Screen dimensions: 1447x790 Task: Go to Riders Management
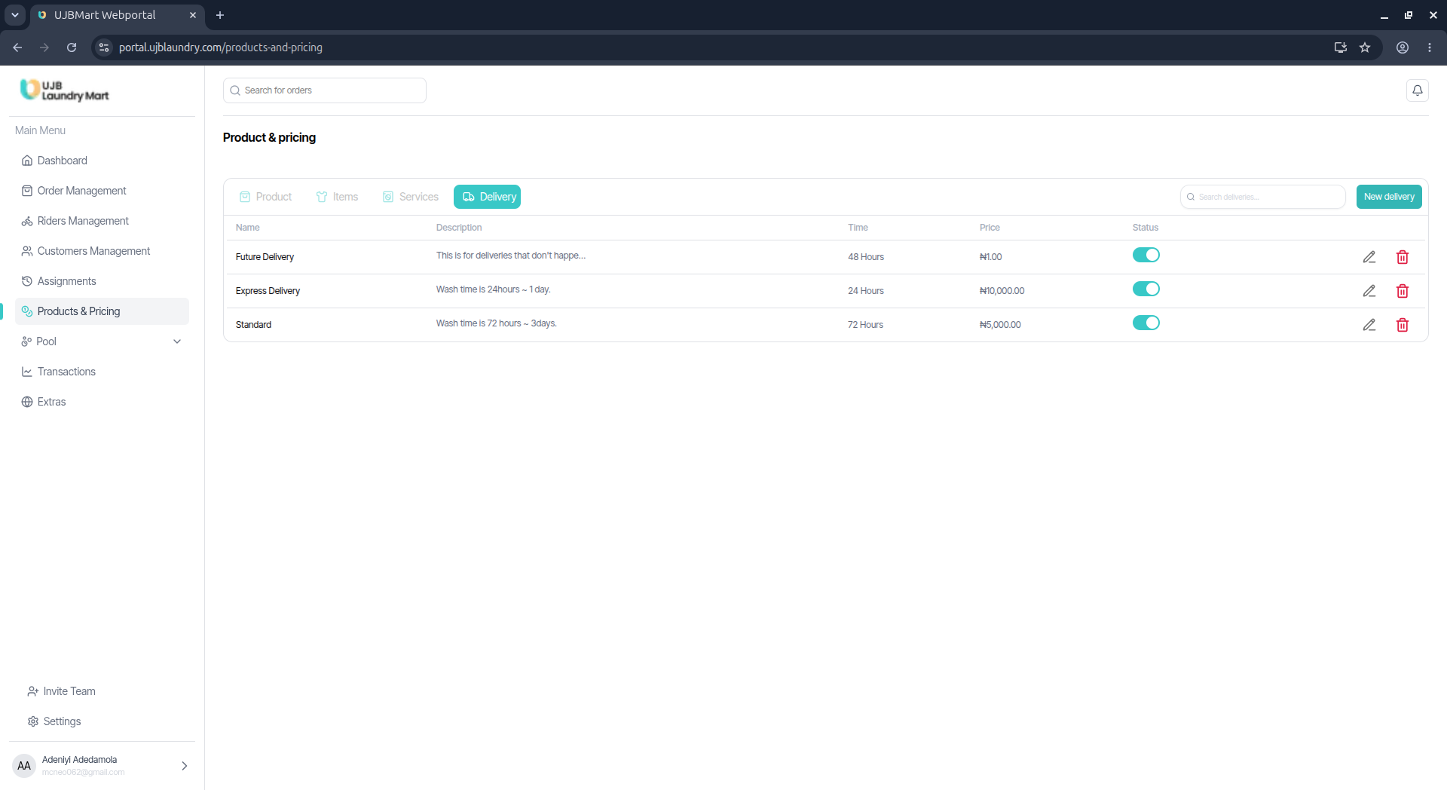click(102, 221)
